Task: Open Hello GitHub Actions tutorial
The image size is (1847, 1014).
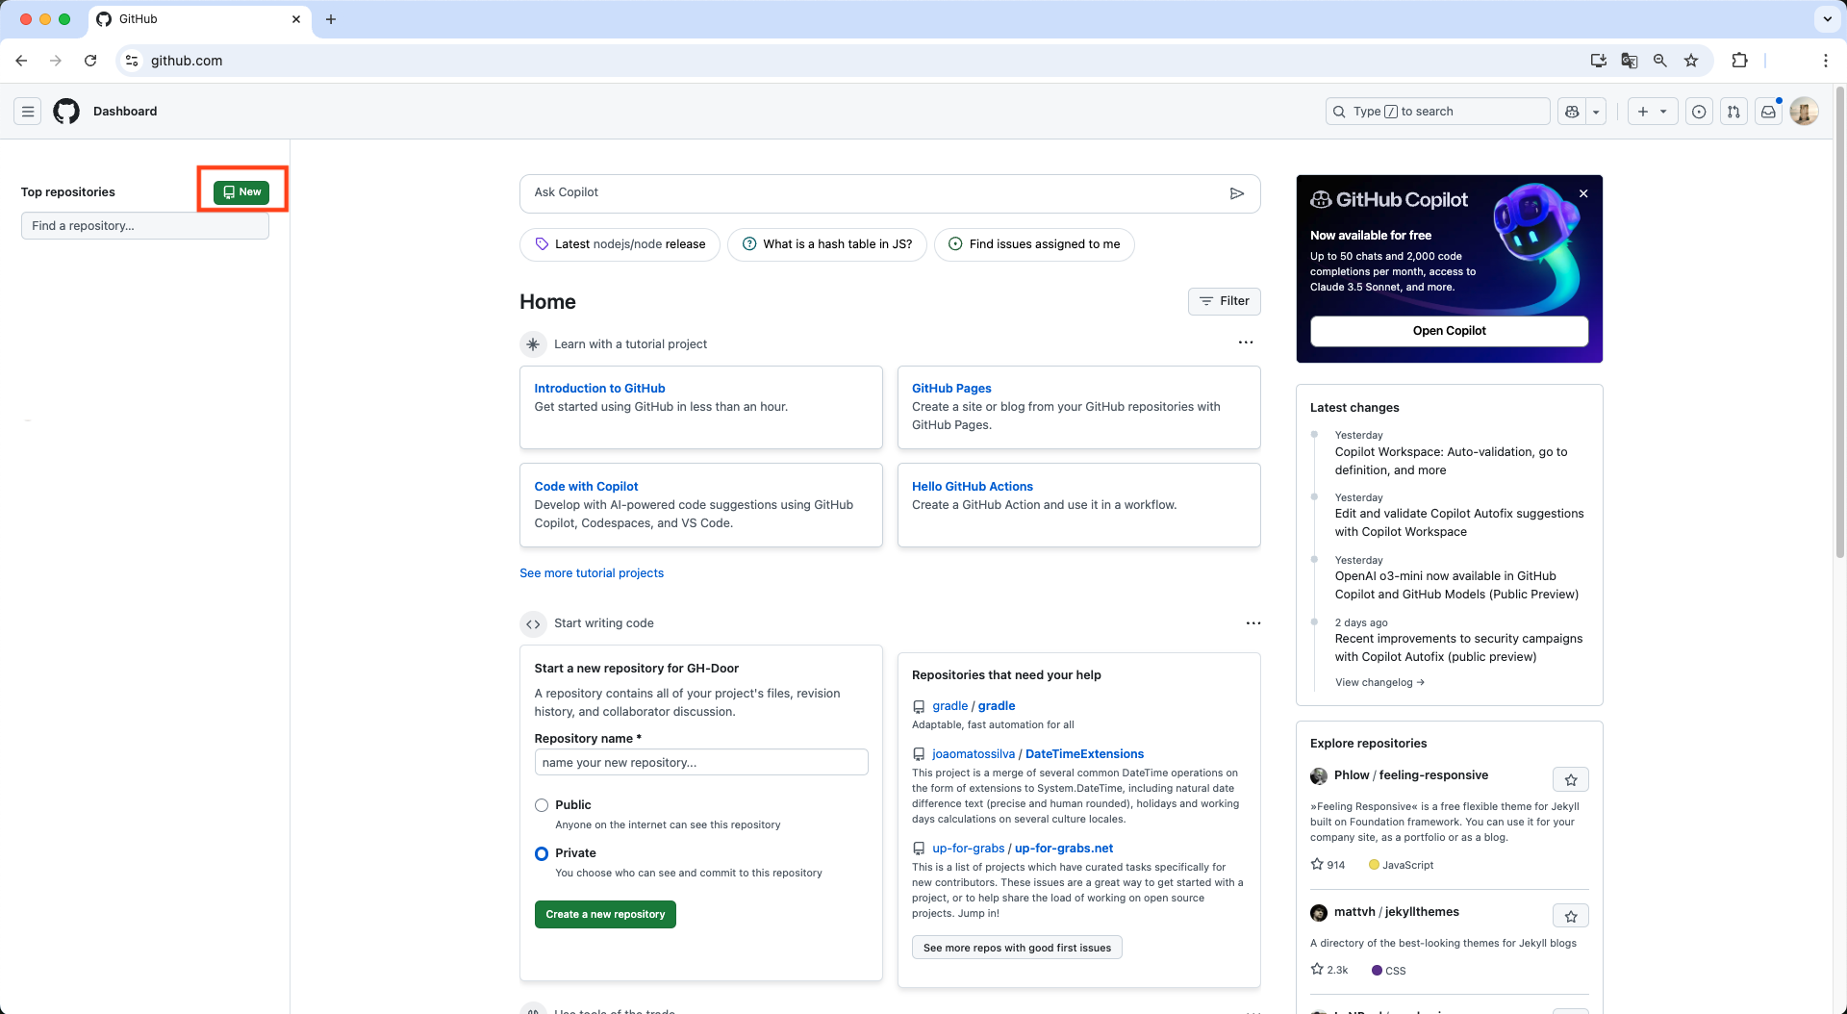Action: (973, 487)
